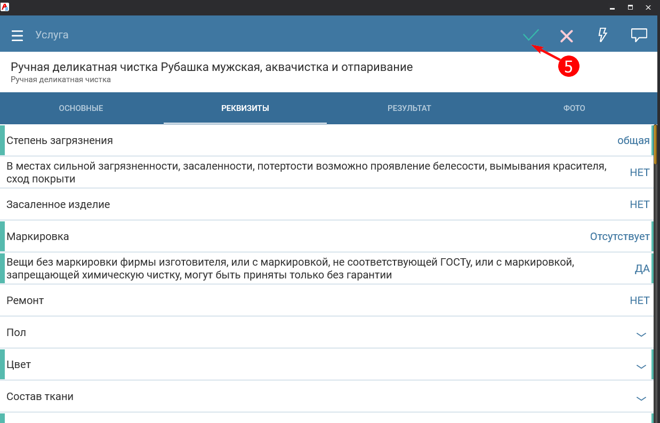Screen dimensions: 660x423
Task: Click the Состав ткани label
Action: tap(40, 396)
